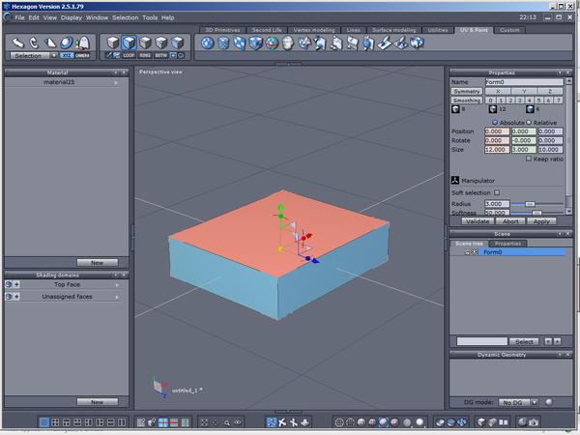The width and height of the screenshot is (580, 435).
Task: Select the Absolute radio button
Action: coord(495,123)
